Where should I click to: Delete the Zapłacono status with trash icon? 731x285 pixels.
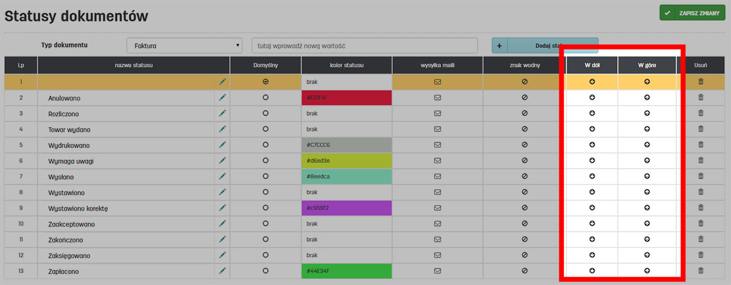[701, 271]
